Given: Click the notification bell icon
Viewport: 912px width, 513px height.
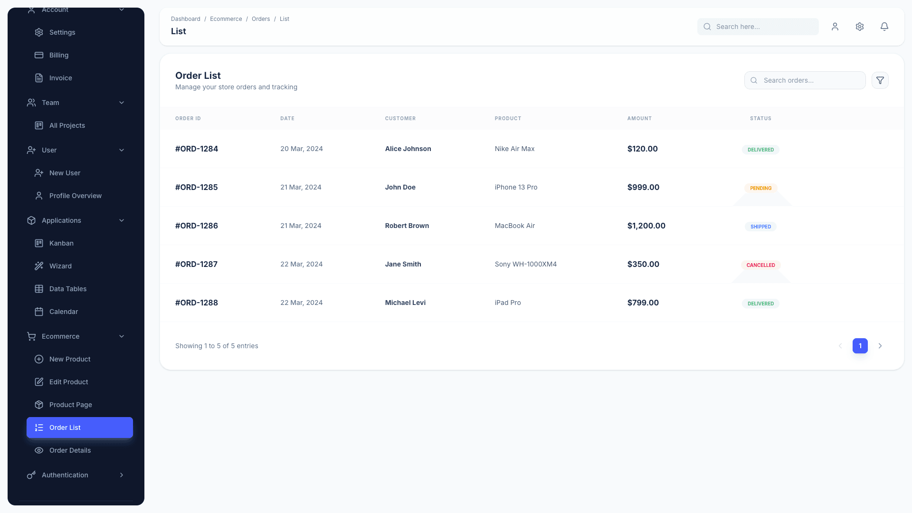Looking at the screenshot, I should point(884,27).
